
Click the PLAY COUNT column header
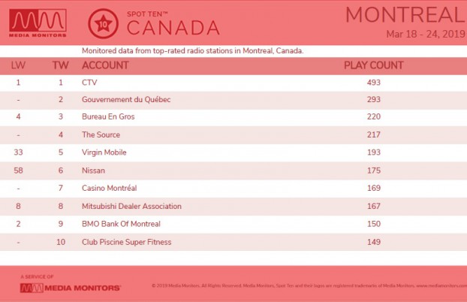pyautogui.click(x=373, y=65)
